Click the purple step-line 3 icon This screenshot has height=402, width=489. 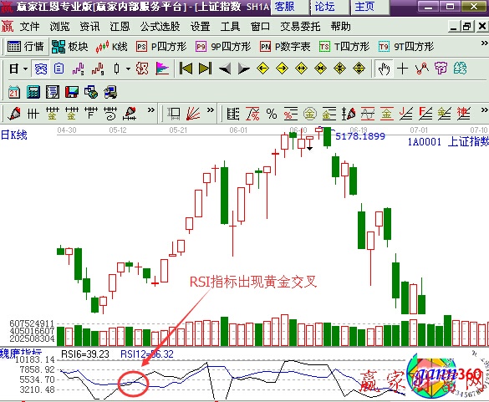point(79,69)
